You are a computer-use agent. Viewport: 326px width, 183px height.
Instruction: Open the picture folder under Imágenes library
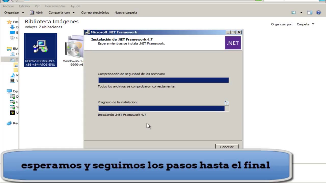point(16,65)
